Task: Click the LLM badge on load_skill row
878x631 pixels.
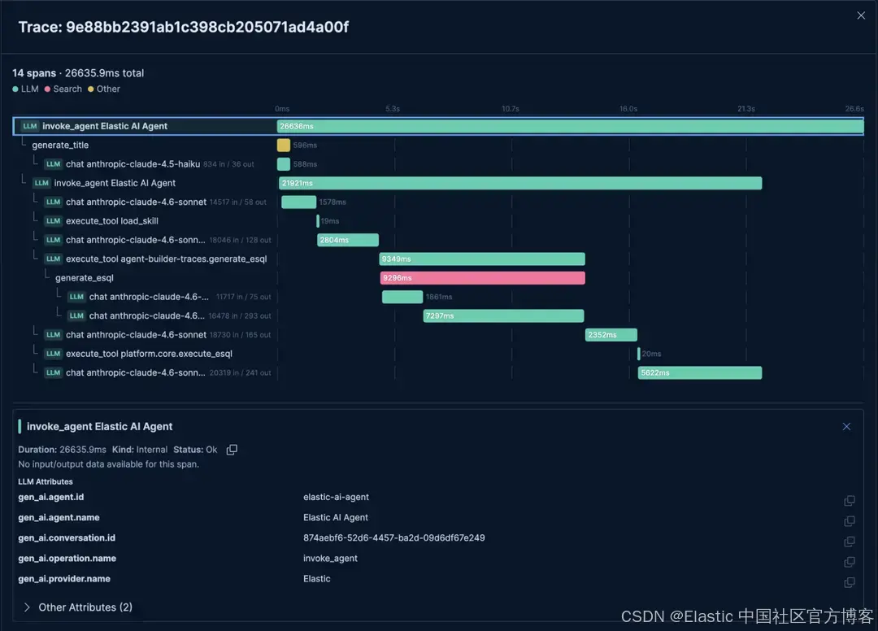Action: 53,221
